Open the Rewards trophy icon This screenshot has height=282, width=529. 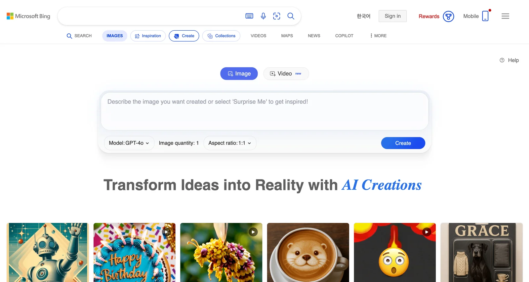pos(448,16)
